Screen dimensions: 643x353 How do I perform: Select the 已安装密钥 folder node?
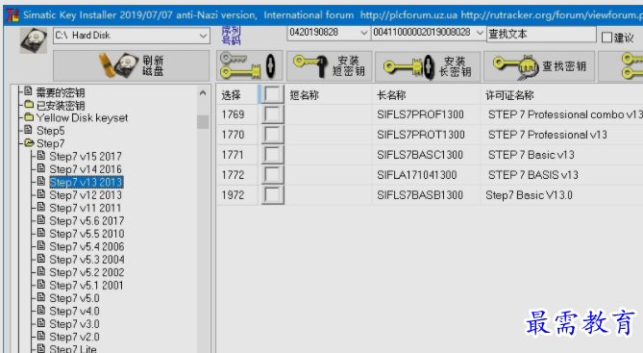(x=61, y=106)
